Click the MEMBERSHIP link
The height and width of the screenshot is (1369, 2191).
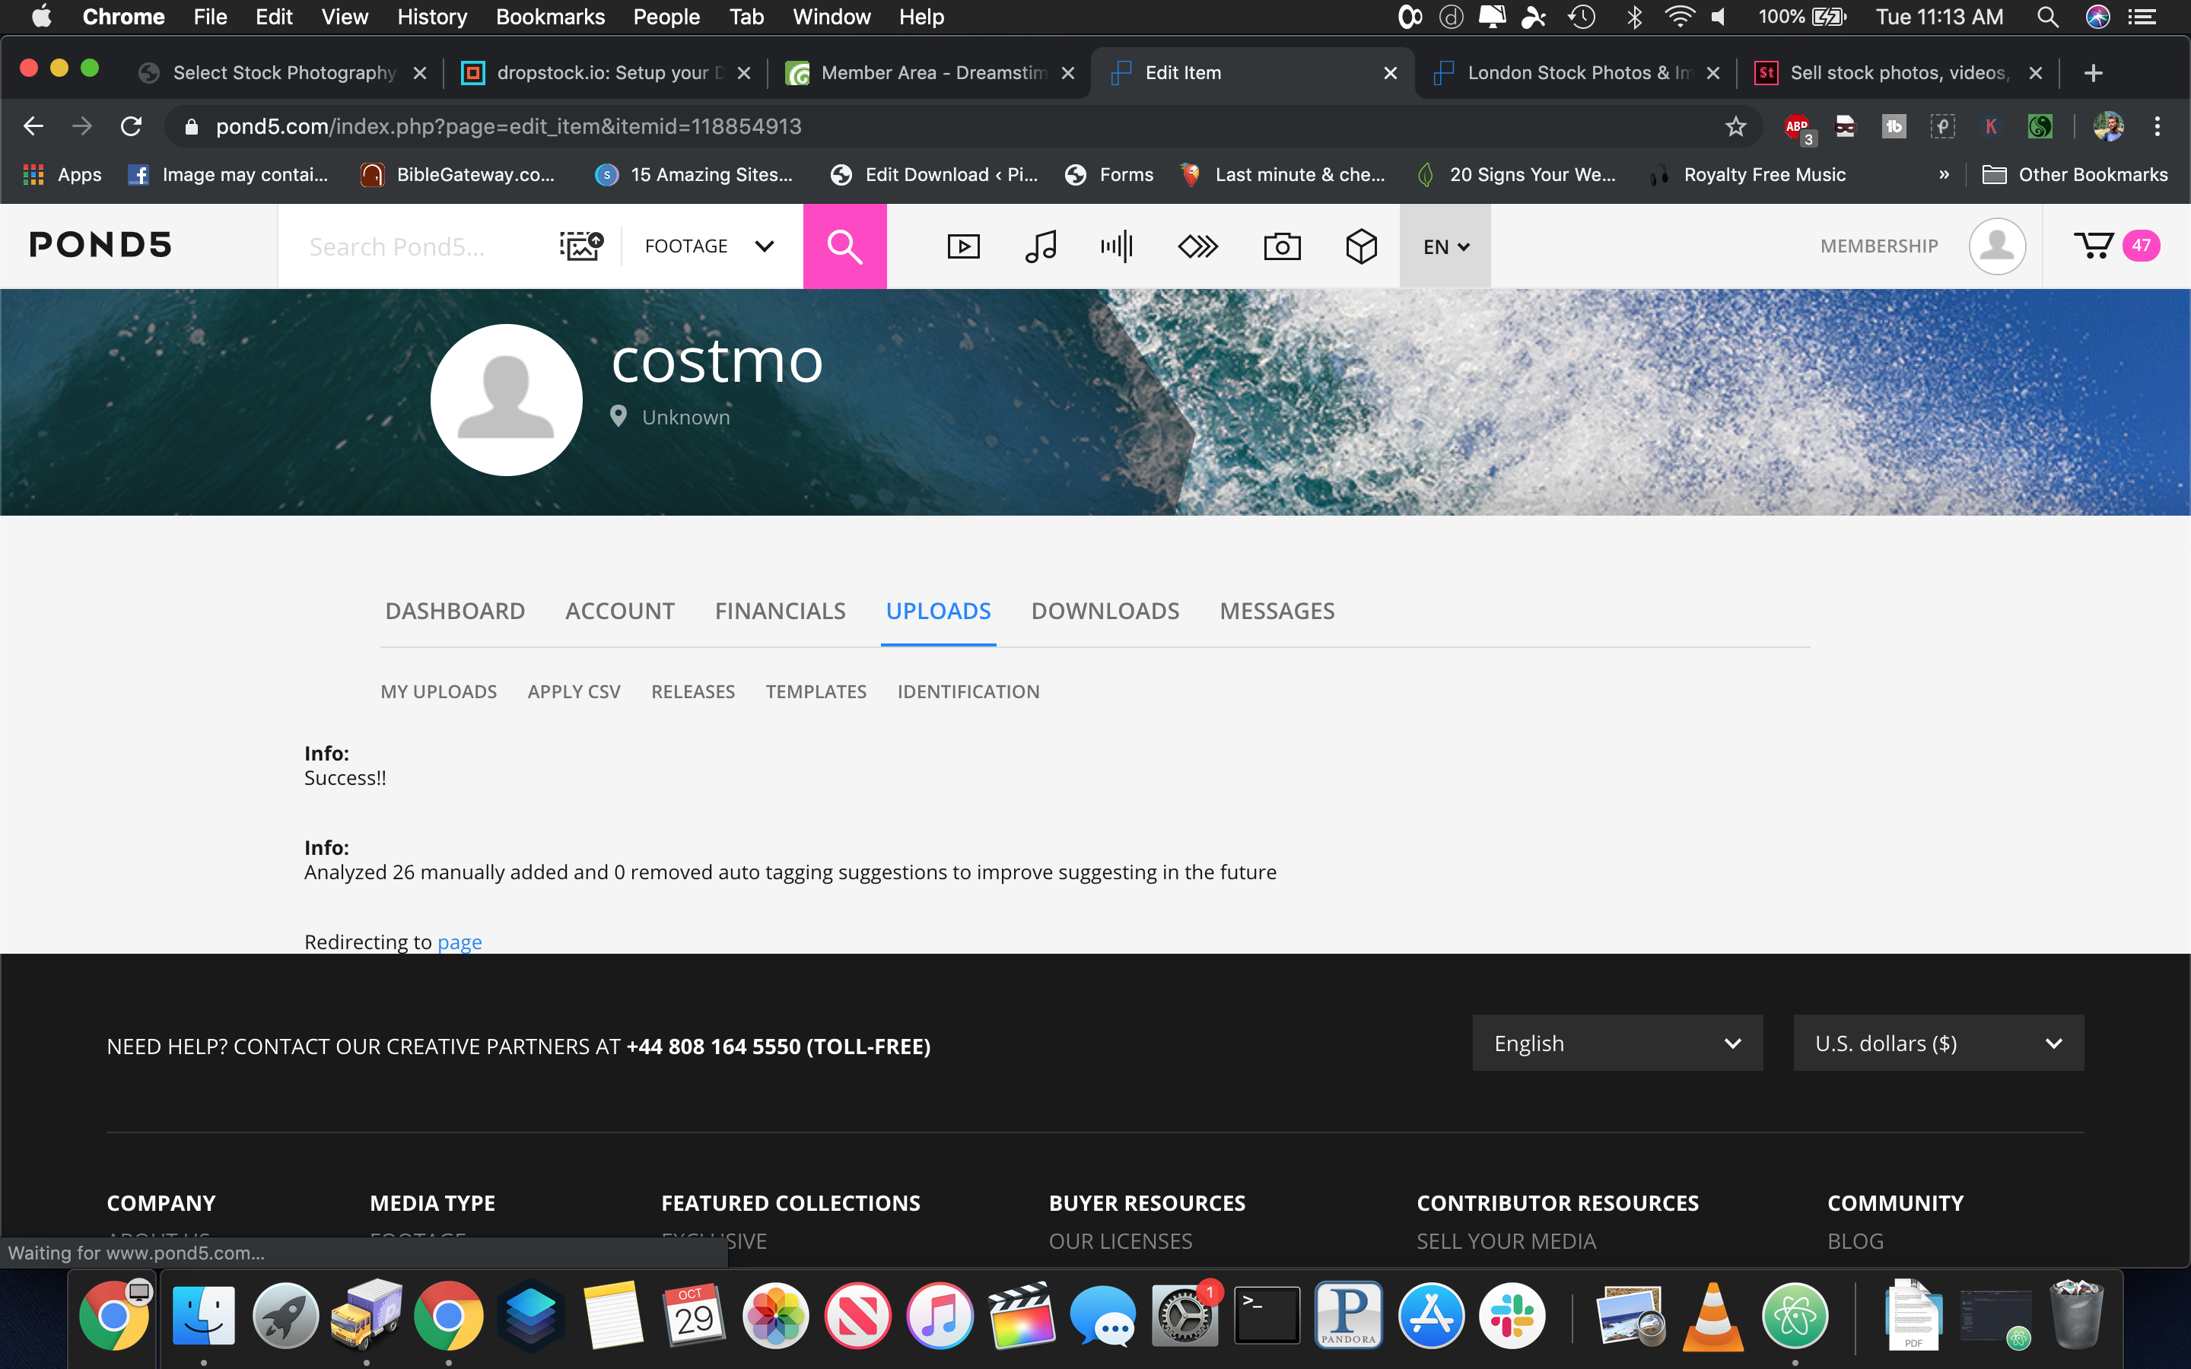click(x=1878, y=246)
